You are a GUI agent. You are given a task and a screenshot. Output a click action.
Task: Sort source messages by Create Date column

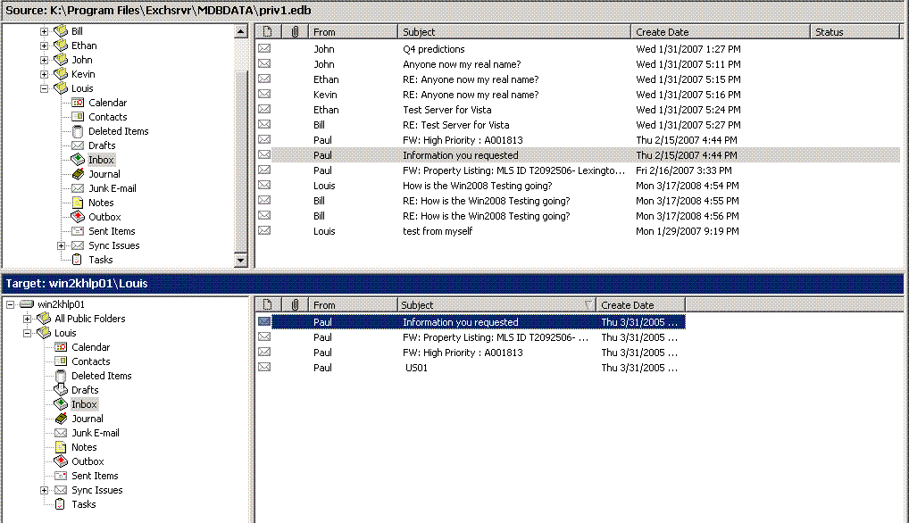[x=720, y=32]
